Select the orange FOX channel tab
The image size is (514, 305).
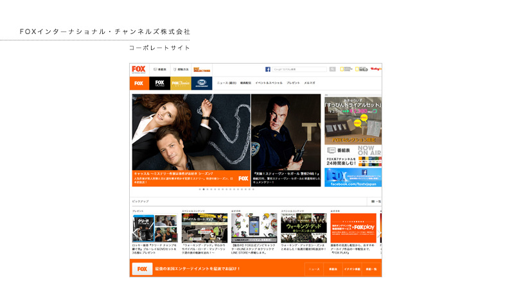[139, 83]
